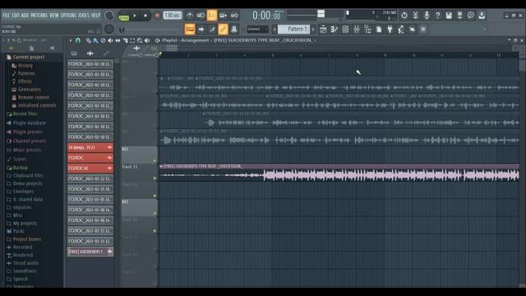
Task: Click the question mark help icon
Action: [437, 16]
